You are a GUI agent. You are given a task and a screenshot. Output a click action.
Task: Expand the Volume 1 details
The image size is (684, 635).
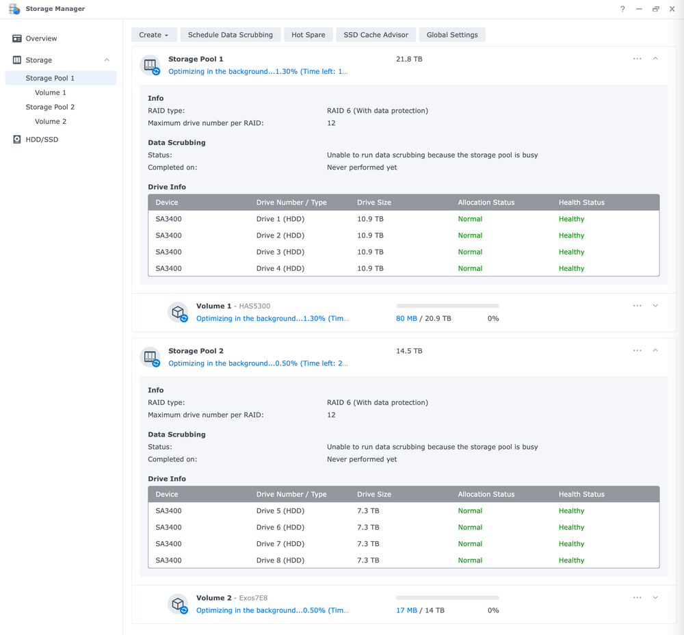[x=655, y=305]
